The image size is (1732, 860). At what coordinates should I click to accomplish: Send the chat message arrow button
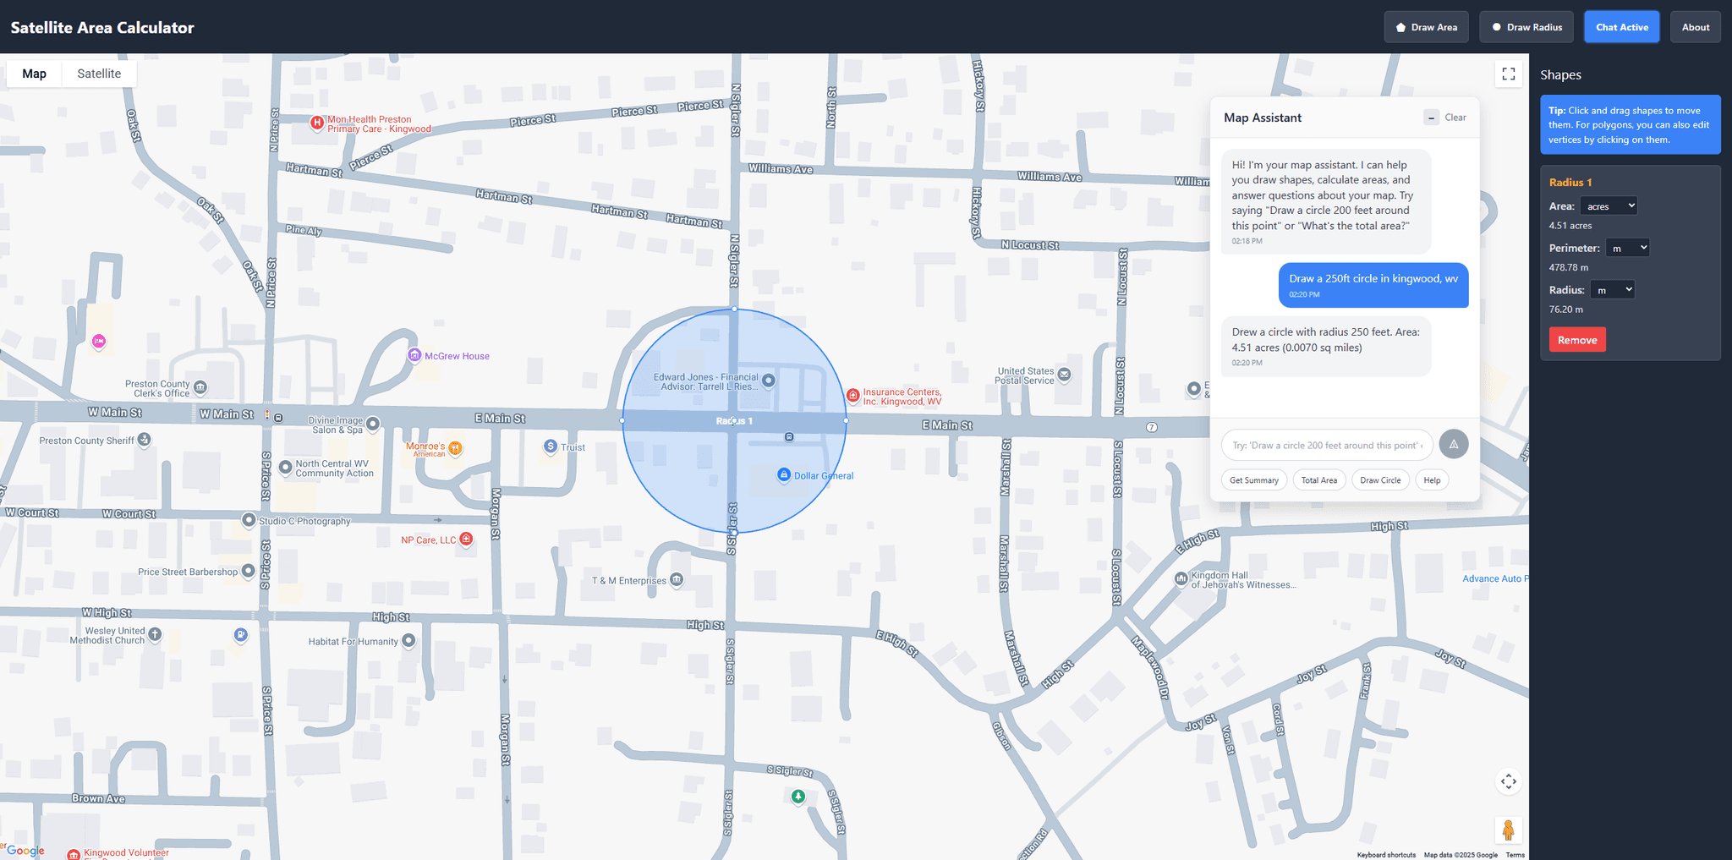pyautogui.click(x=1453, y=444)
